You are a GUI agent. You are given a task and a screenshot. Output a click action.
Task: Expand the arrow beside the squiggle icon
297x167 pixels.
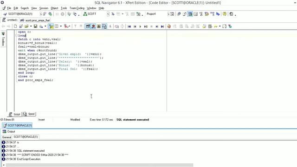coord(220,26)
